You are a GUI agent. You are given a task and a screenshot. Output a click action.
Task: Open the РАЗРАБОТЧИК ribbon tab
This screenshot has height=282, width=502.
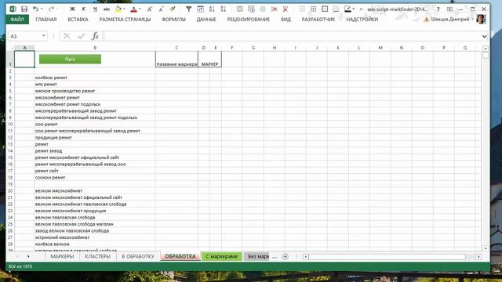coord(318,20)
